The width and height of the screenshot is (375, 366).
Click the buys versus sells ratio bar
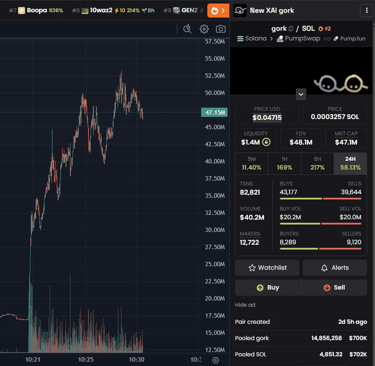point(320,199)
